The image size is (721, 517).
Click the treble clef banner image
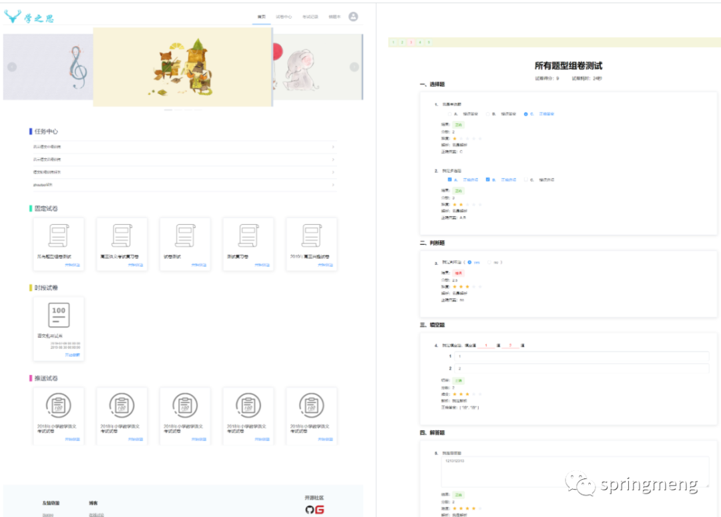[x=48, y=67]
